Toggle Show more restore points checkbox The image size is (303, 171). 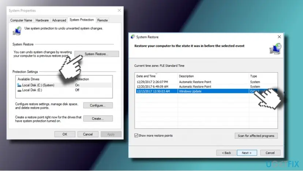pyautogui.click(x=136, y=135)
